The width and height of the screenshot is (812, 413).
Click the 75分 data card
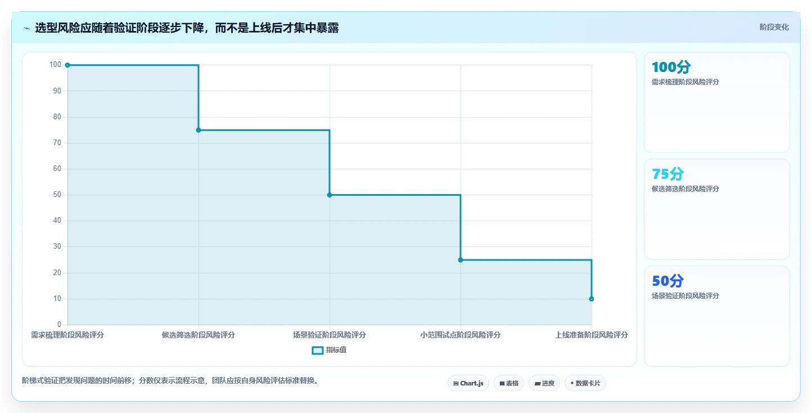click(x=717, y=209)
